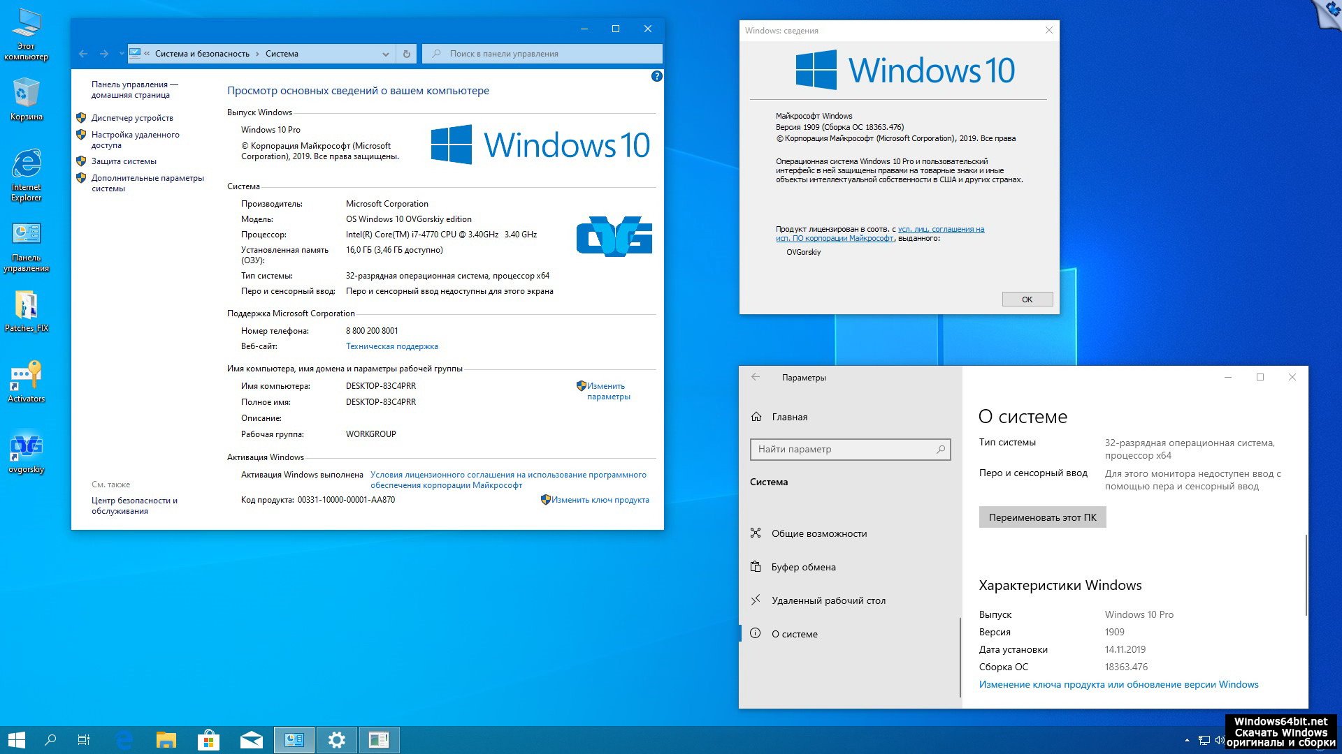The height and width of the screenshot is (754, 1342).
Task: Expand recent locations arrow near navigation
Action: (121, 54)
